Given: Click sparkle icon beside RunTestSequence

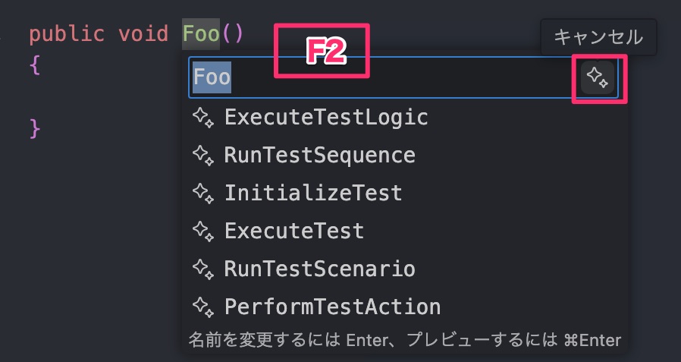Looking at the screenshot, I should tap(203, 156).
